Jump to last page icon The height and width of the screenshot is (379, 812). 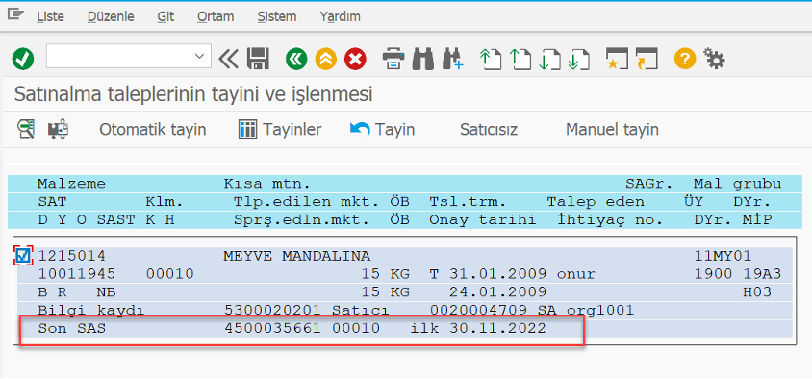coord(579,59)
